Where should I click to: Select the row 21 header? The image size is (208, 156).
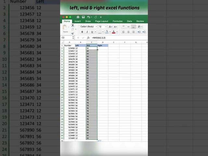point(62,100)
